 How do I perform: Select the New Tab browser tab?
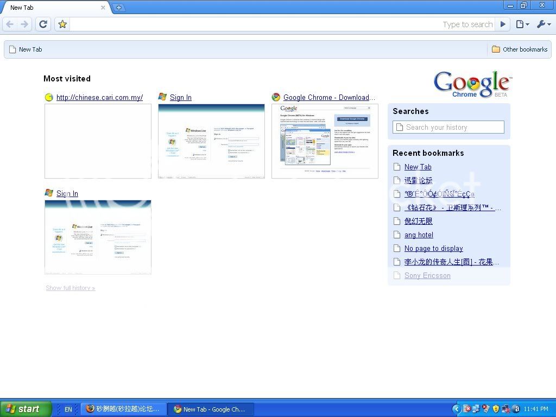click(54, 8)
